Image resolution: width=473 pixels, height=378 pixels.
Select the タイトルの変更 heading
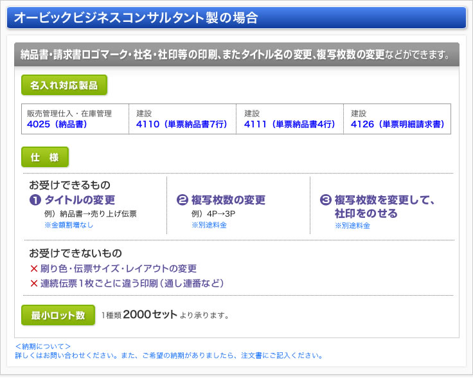80,200
